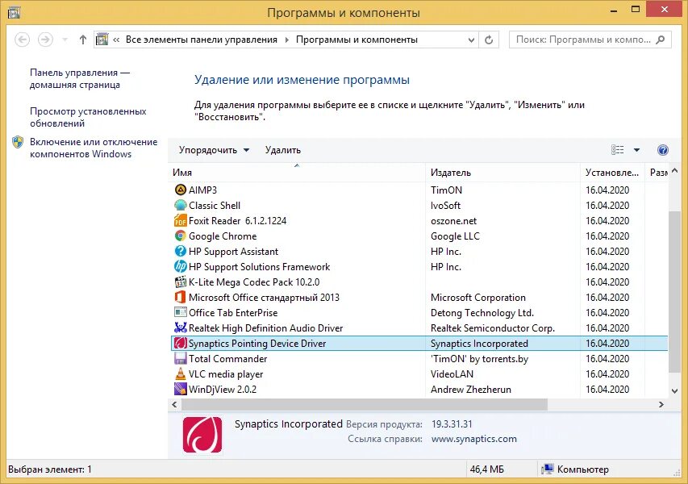Select Realtek High Definition Audio Driver name

click(x=265, y=328)
